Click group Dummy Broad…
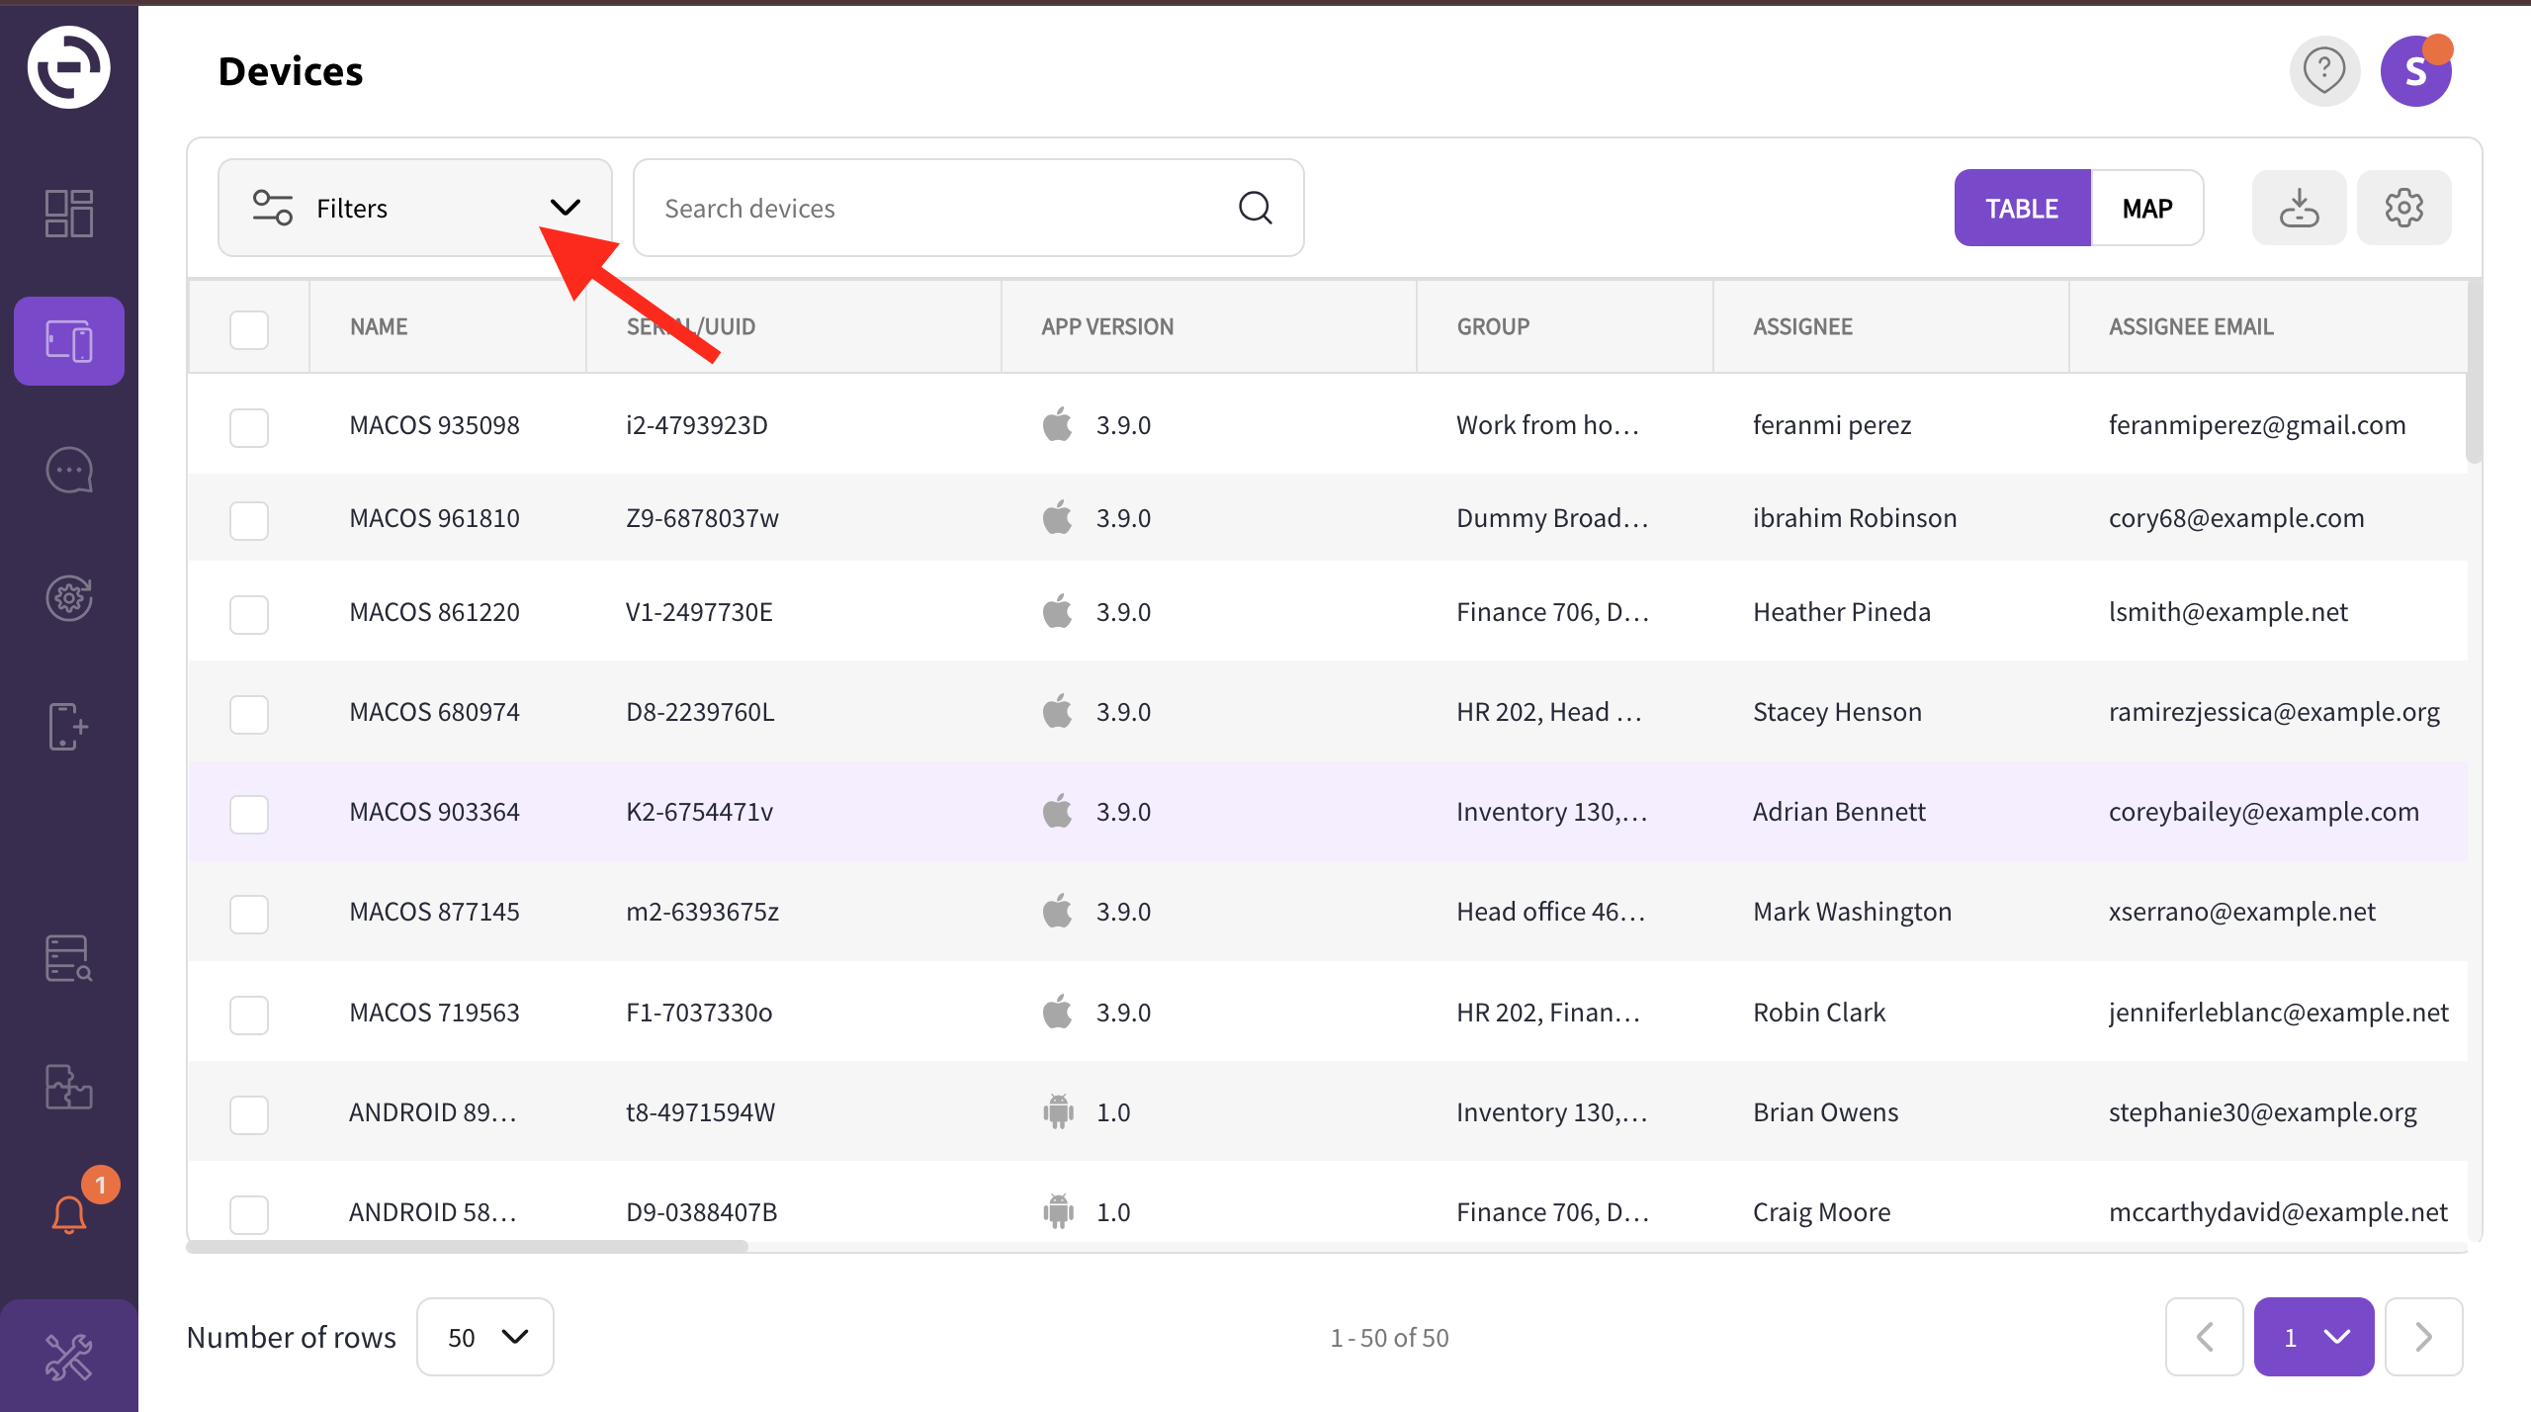 coord(1552,518)
